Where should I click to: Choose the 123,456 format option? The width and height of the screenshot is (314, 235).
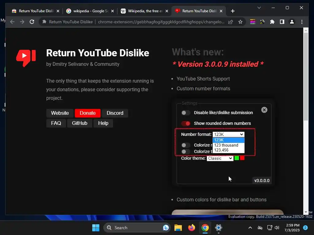pos(228,150)
